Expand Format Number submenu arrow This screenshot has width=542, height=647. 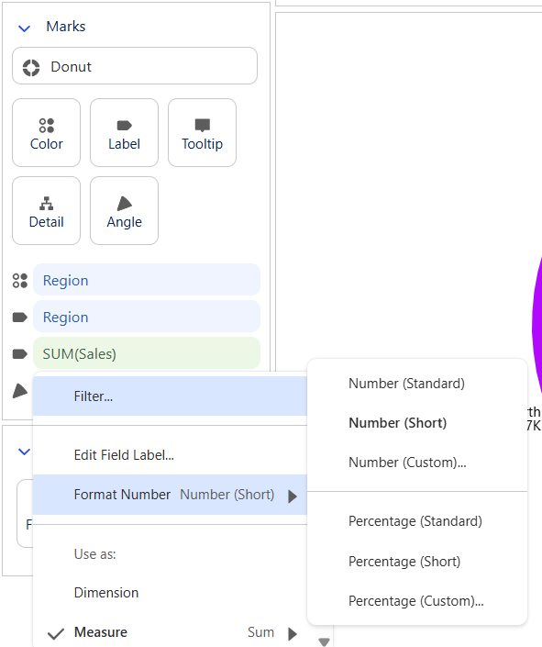tap(293, 496)
